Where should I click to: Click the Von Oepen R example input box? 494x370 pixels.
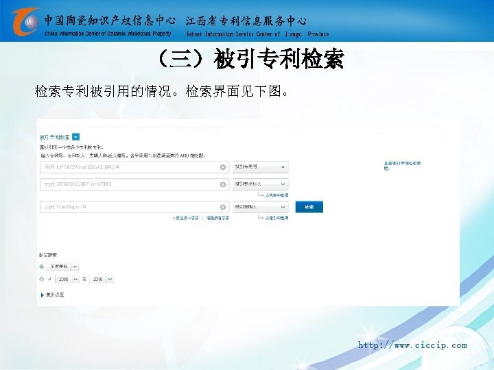tap(134, 207)
